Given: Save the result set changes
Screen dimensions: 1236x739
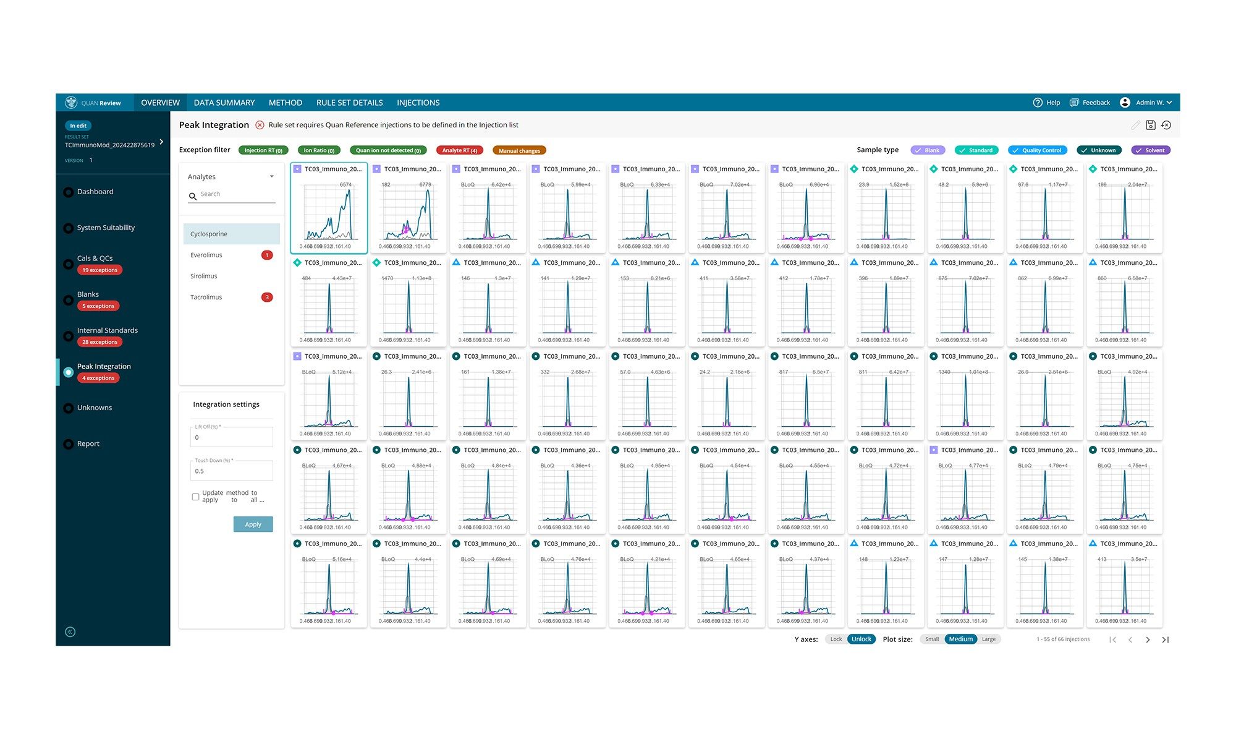Looking at the screenshot, I should (x=1151, y=125).
